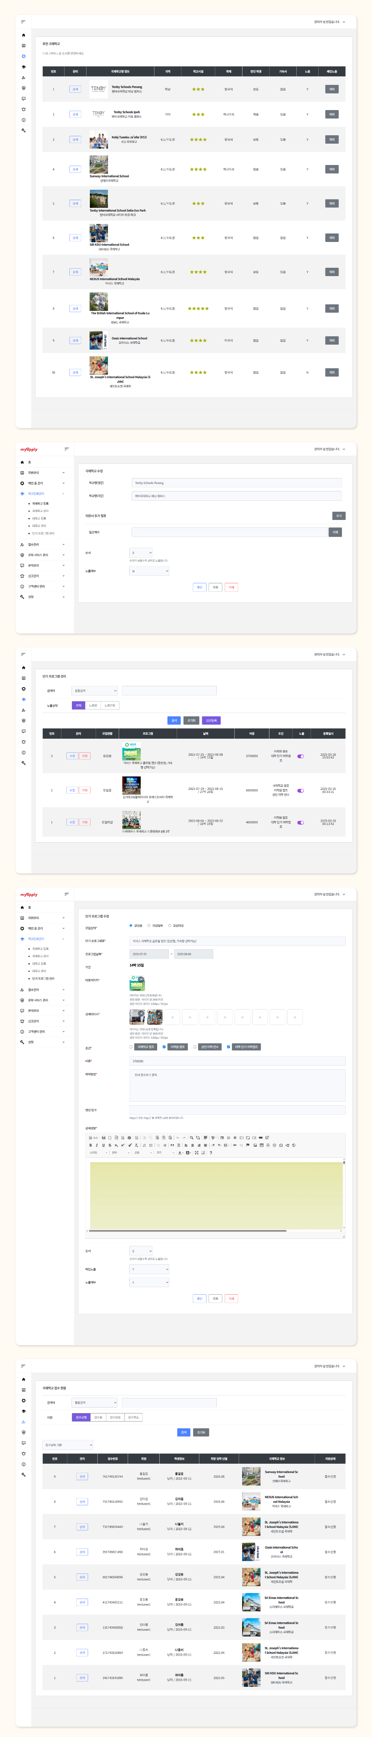Image resolution: width=372 pixels, height=1737 pixels.
Task: Switch to the 노출중 tab
Action: coord(93,705)
